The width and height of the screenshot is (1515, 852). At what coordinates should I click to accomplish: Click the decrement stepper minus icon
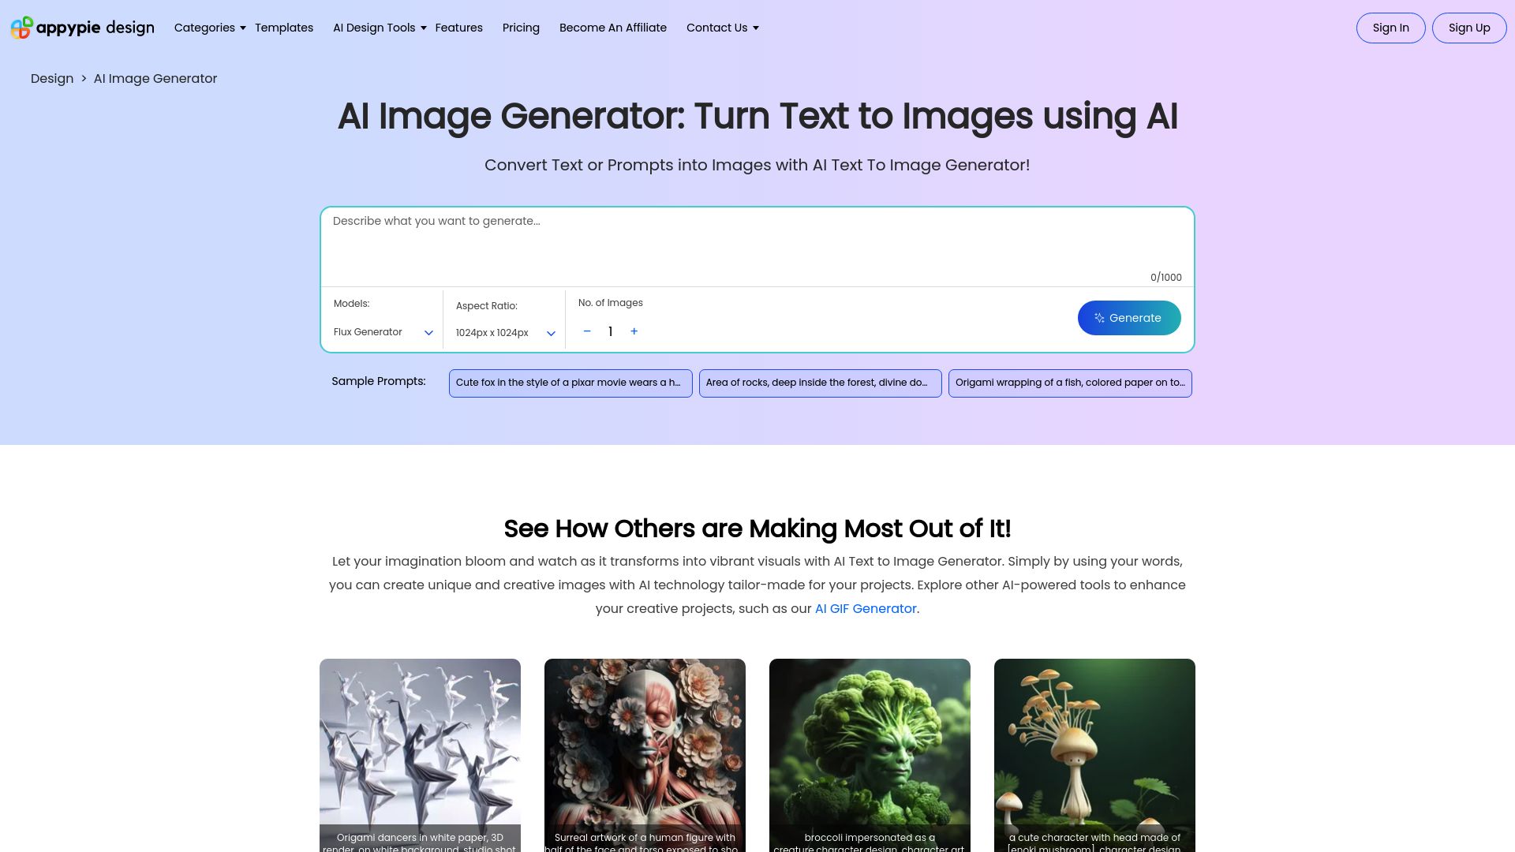587,331
